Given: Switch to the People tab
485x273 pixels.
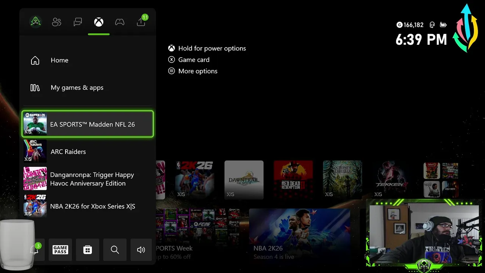Looking at the screenshot, I should pyautogui.click(x=56, y=22).
